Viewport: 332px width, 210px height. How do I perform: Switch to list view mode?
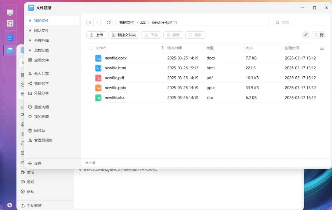point(315,35)
